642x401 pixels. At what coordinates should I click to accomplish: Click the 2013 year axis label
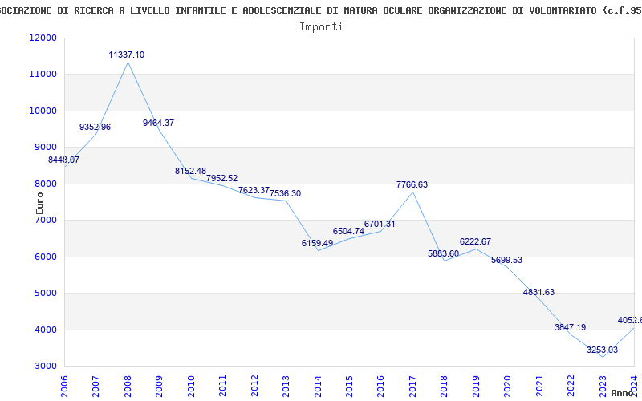point(286,386)
